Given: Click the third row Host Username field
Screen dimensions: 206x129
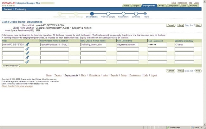Looking at the screenshot, I should pos(128,53).
